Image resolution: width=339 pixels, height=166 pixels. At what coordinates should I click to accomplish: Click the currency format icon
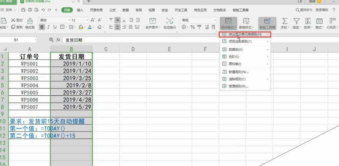tap(184, 27)
